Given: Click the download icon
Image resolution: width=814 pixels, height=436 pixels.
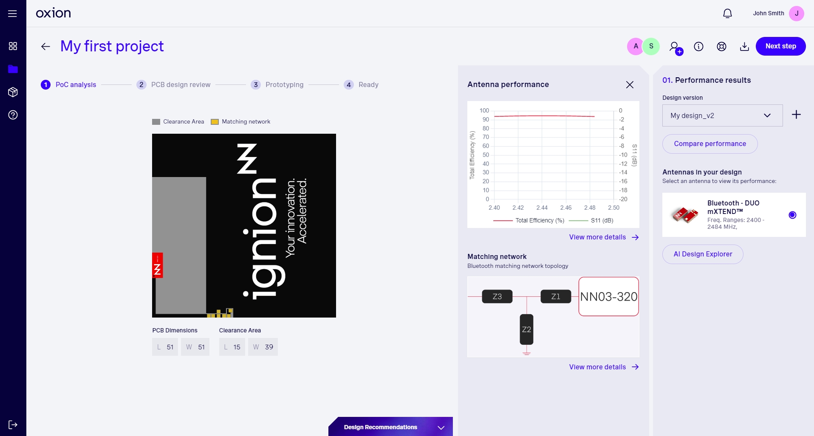Looking at the screenshot, I should 744,47.
